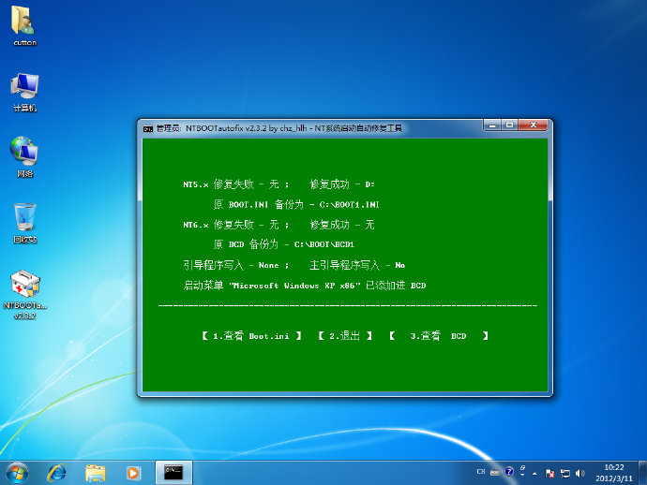Select the 计算机 desktop icon
Image resolution: width=647 pixels, height=485 pixels.
24,93
